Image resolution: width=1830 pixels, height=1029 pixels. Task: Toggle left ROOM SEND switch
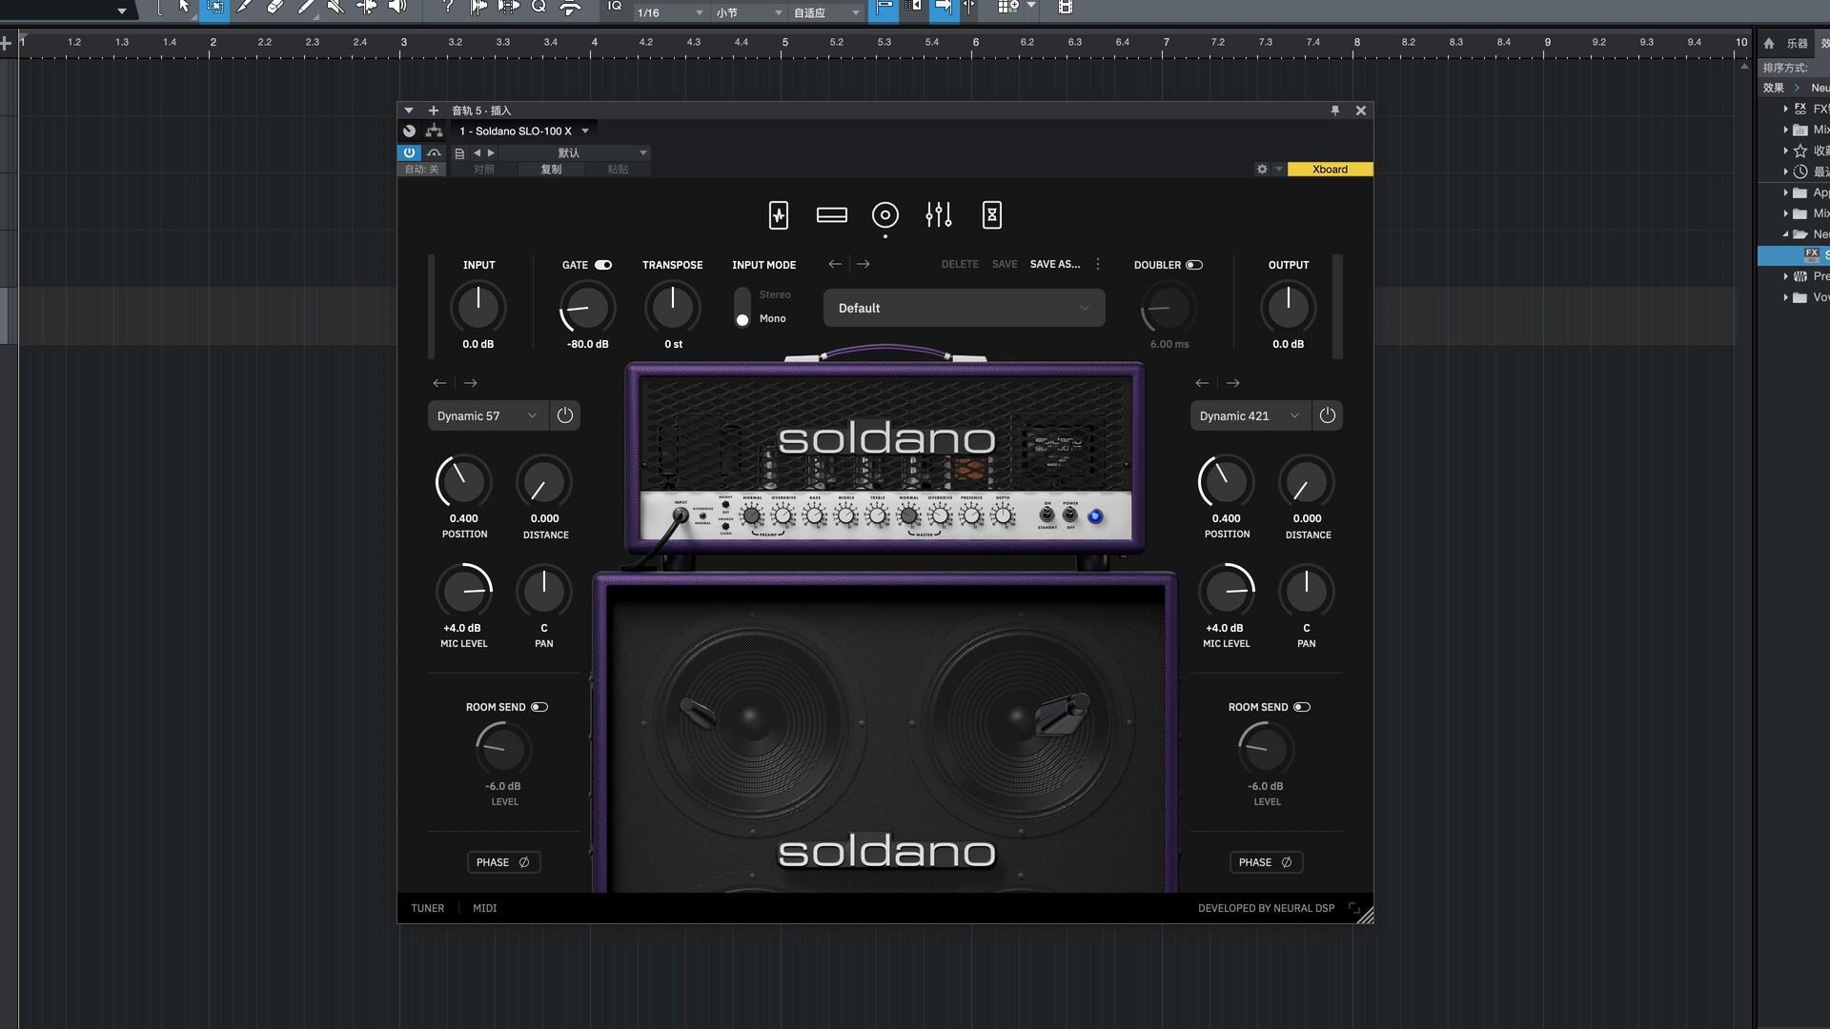pos(539,707)
